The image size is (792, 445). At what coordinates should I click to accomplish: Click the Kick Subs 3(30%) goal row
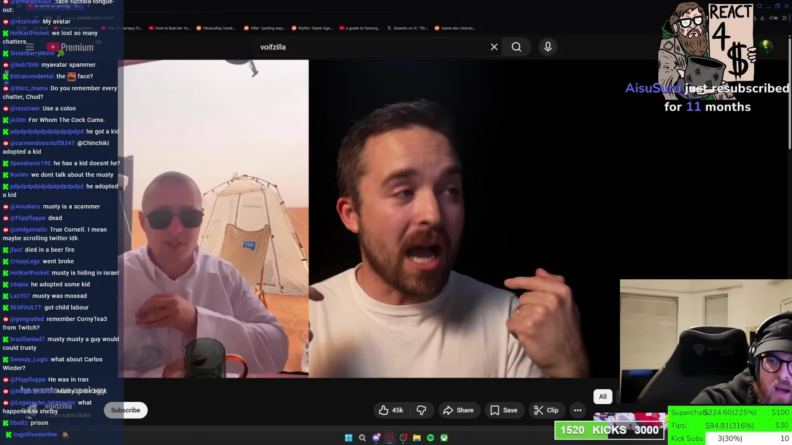(x=730, y=438)
